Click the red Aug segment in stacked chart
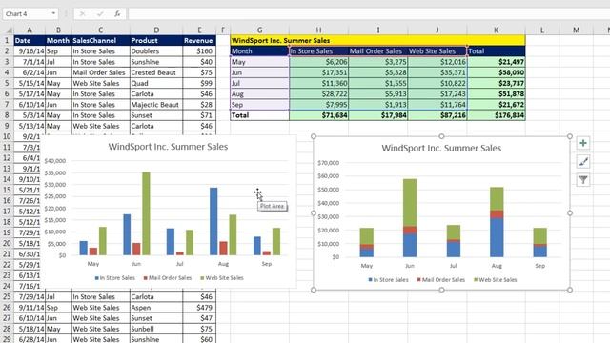The width and height of the screenshot is (610, 343). point(497,214)
